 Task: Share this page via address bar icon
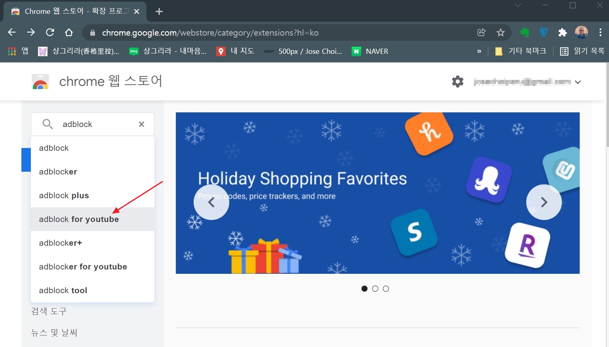[481, 32]
